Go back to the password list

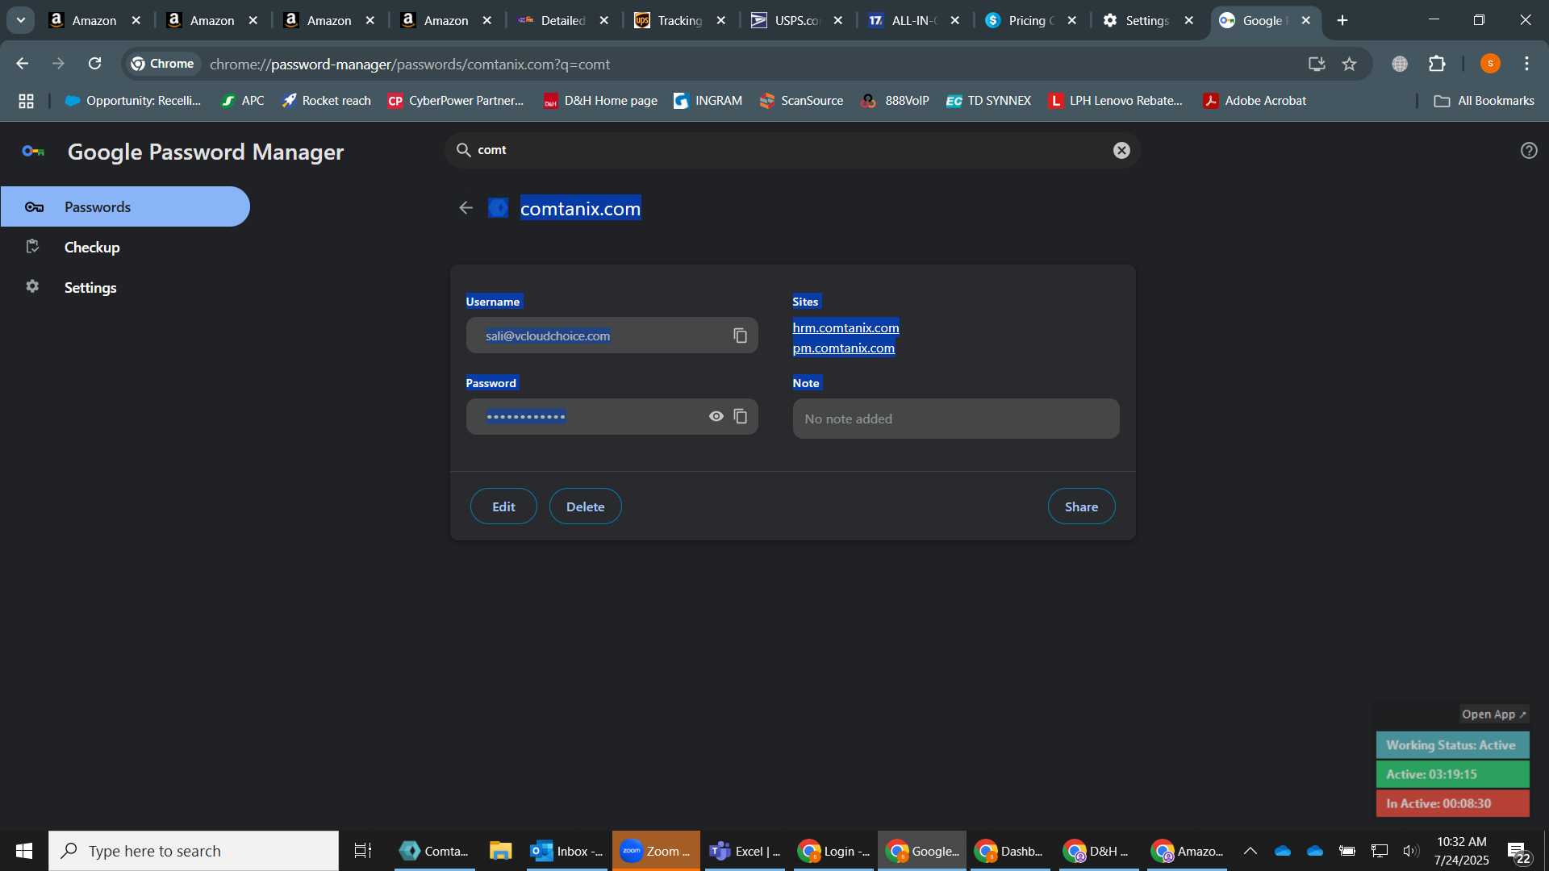coord(466,208)
